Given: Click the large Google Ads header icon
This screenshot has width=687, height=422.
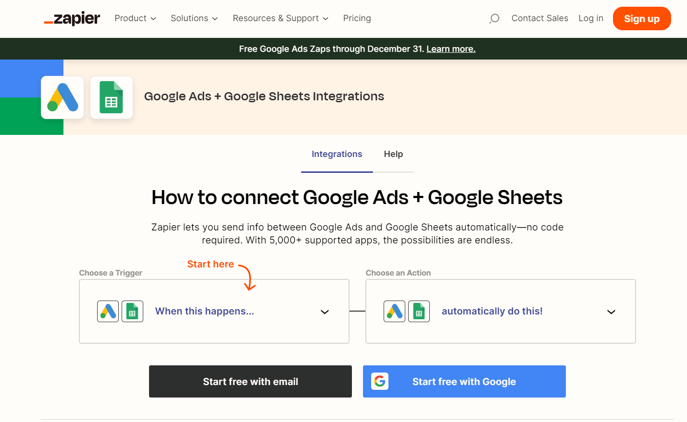Looking at the screenshot, I should pos(62,97).
